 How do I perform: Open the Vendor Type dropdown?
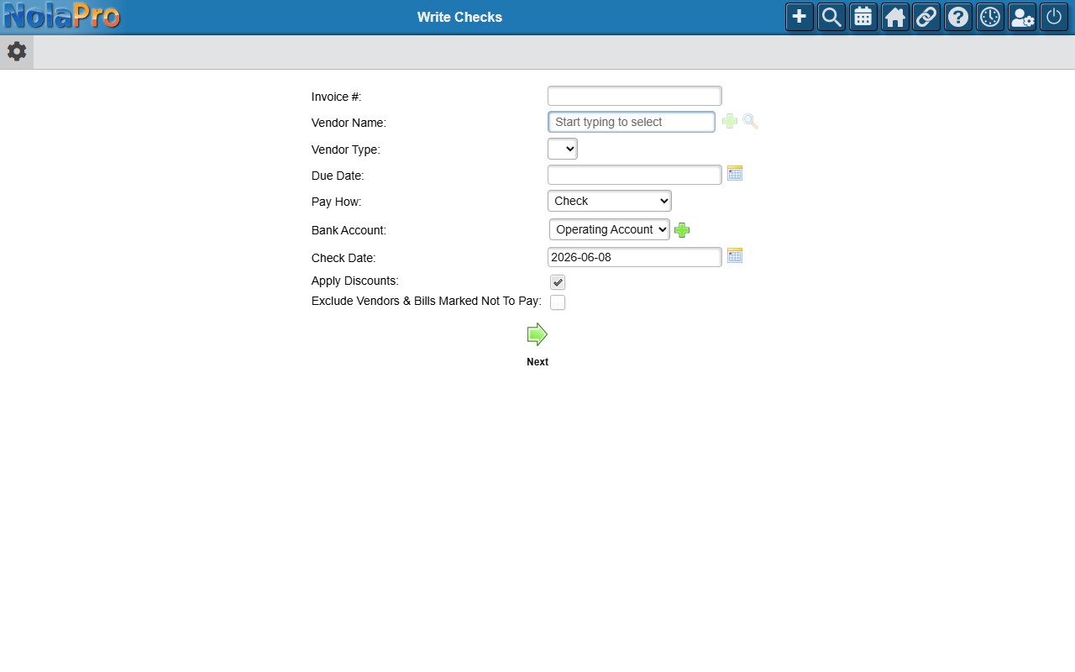(x=563, y=150)
